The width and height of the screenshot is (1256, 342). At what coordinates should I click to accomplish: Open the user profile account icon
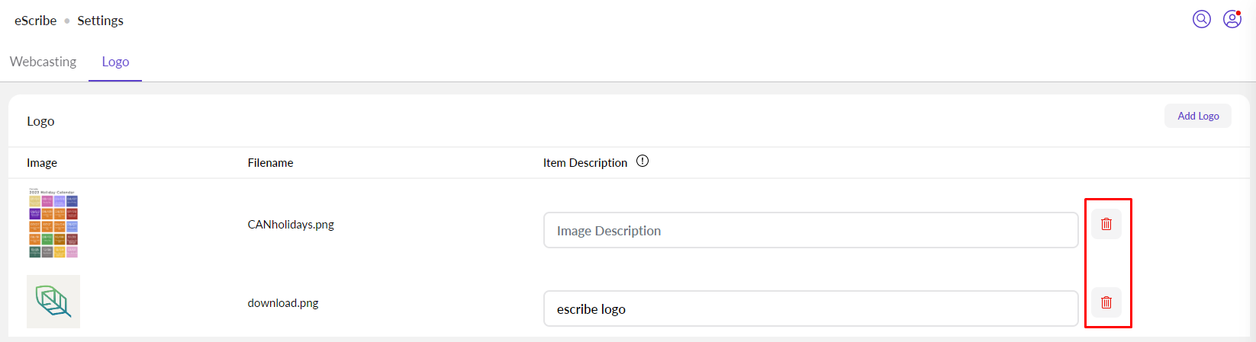click(1232, 19)
